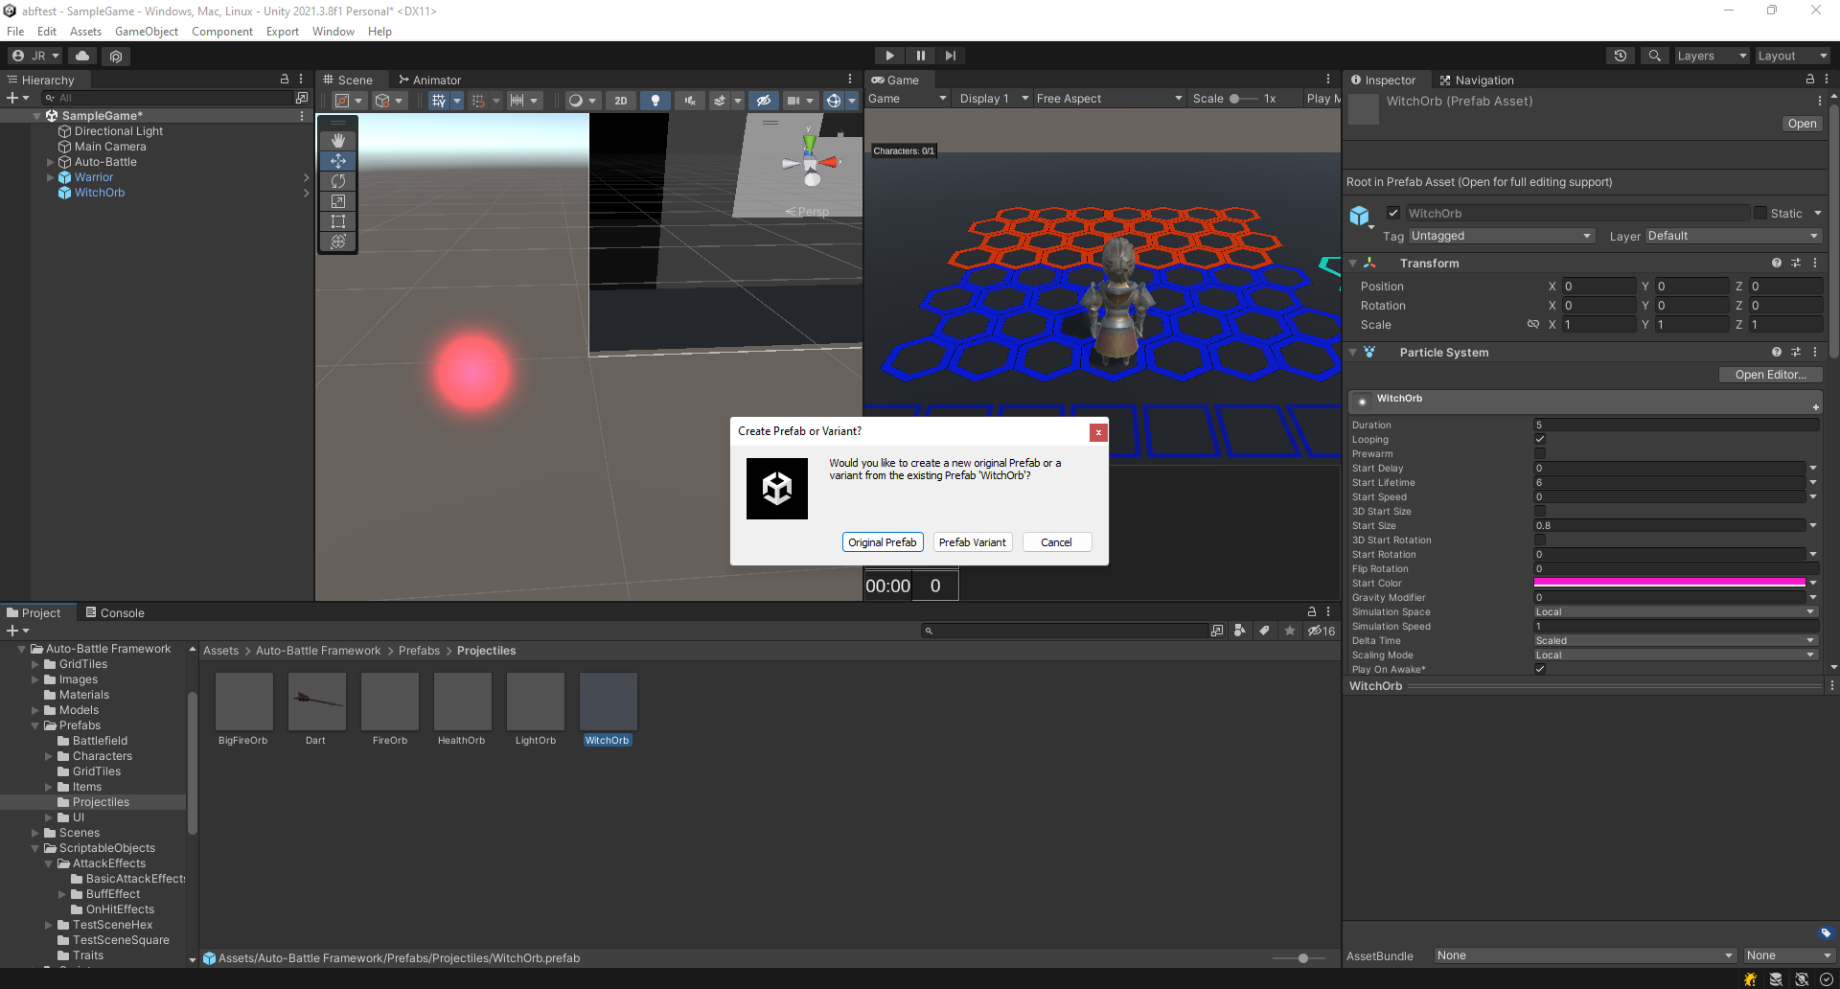Toggle scene lighting lightbulb icon

655,100
